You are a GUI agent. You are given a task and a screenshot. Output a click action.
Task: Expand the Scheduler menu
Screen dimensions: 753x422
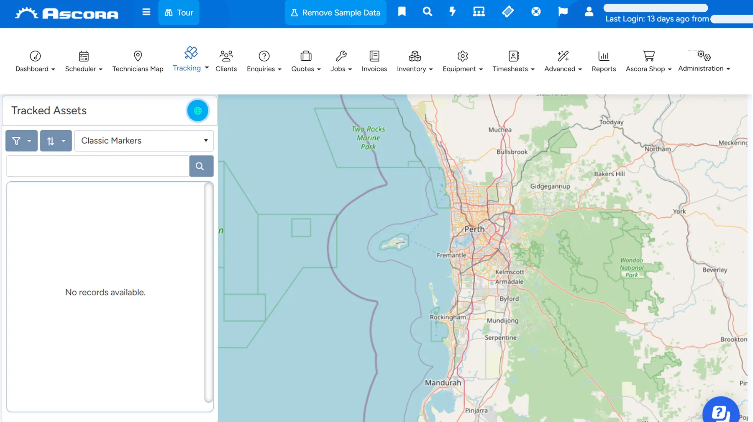(x=84, y=62)
